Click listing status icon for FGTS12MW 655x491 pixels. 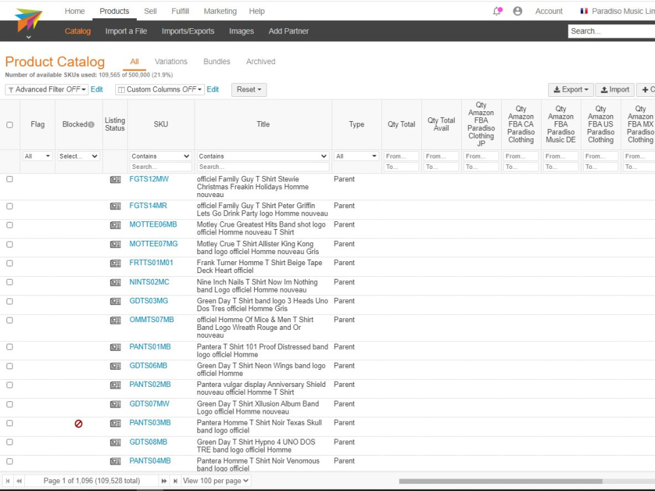[115, 179]
